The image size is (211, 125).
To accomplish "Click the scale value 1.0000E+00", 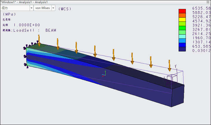I will (27, 25).
